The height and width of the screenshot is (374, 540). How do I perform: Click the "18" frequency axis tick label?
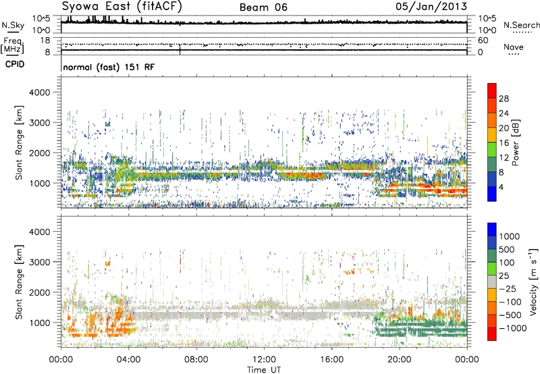point(45,41)
